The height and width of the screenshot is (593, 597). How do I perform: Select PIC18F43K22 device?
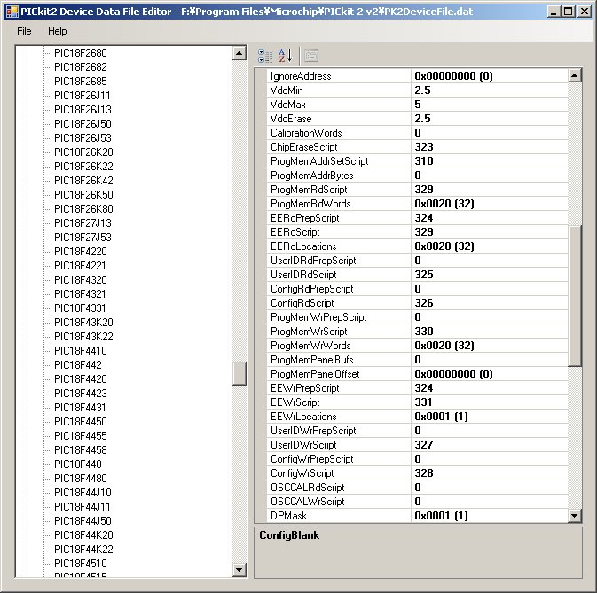click(x=83, y=337)
